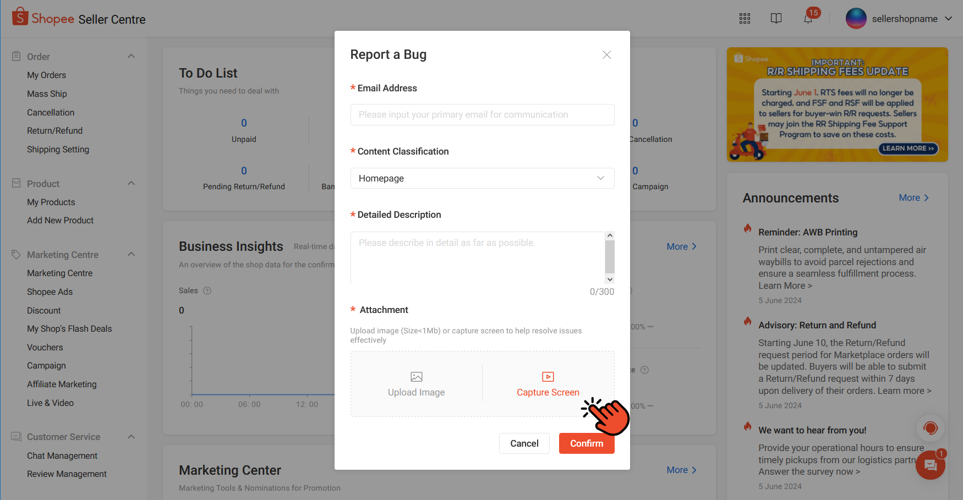Click the Email Address input field

coord(482,114)
